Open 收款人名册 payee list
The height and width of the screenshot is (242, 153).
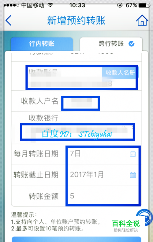point(120,73)
